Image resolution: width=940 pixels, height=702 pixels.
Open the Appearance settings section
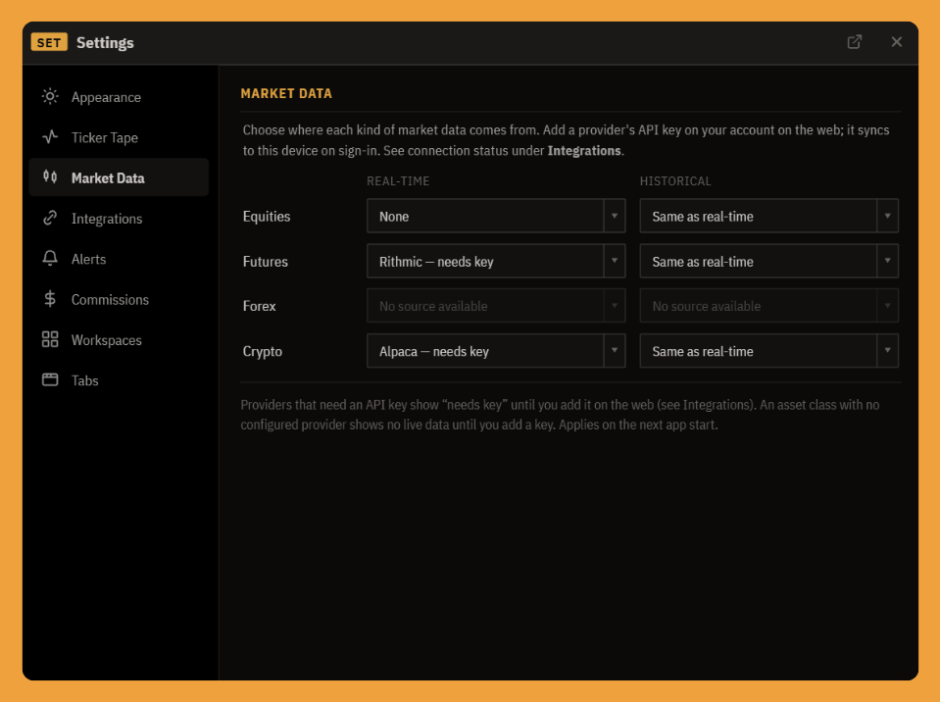click(119, 97)
